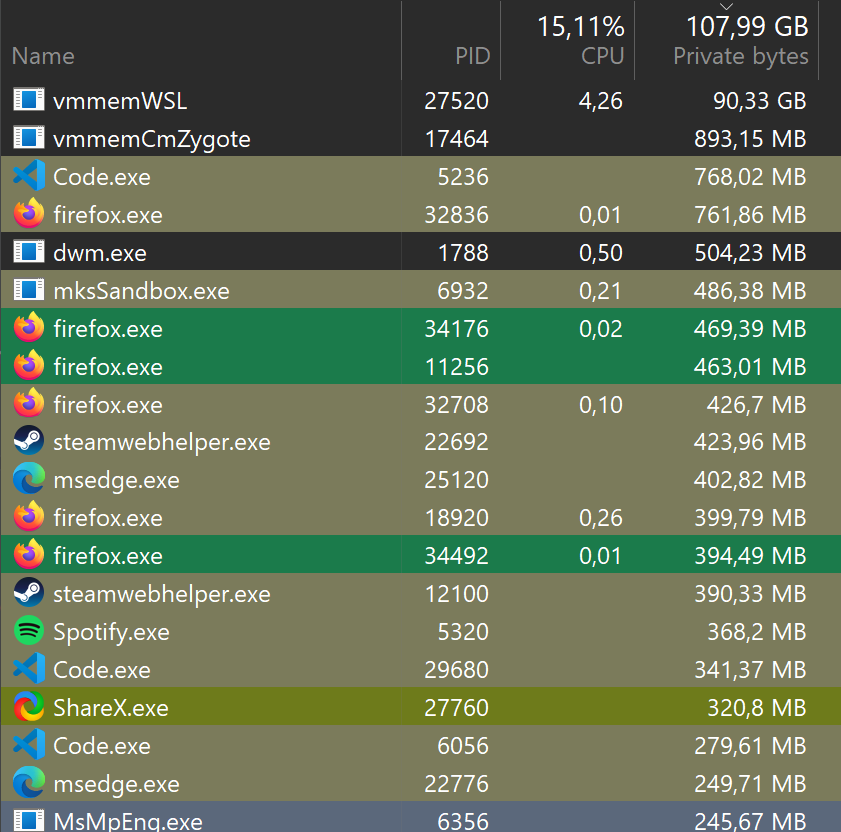
Task: Click CPU value 0,26 for firefox.exe
Action: click(x=600, y=518)
